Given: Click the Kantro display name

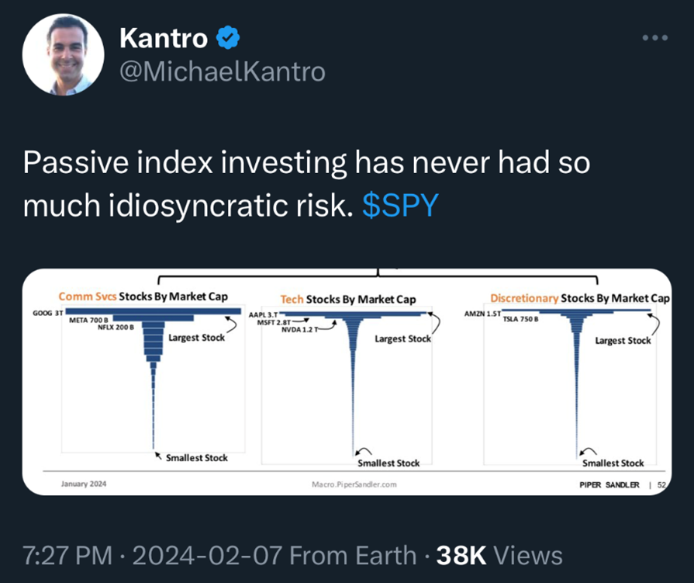Looking at the screenshot, I should tap(164, 36).
